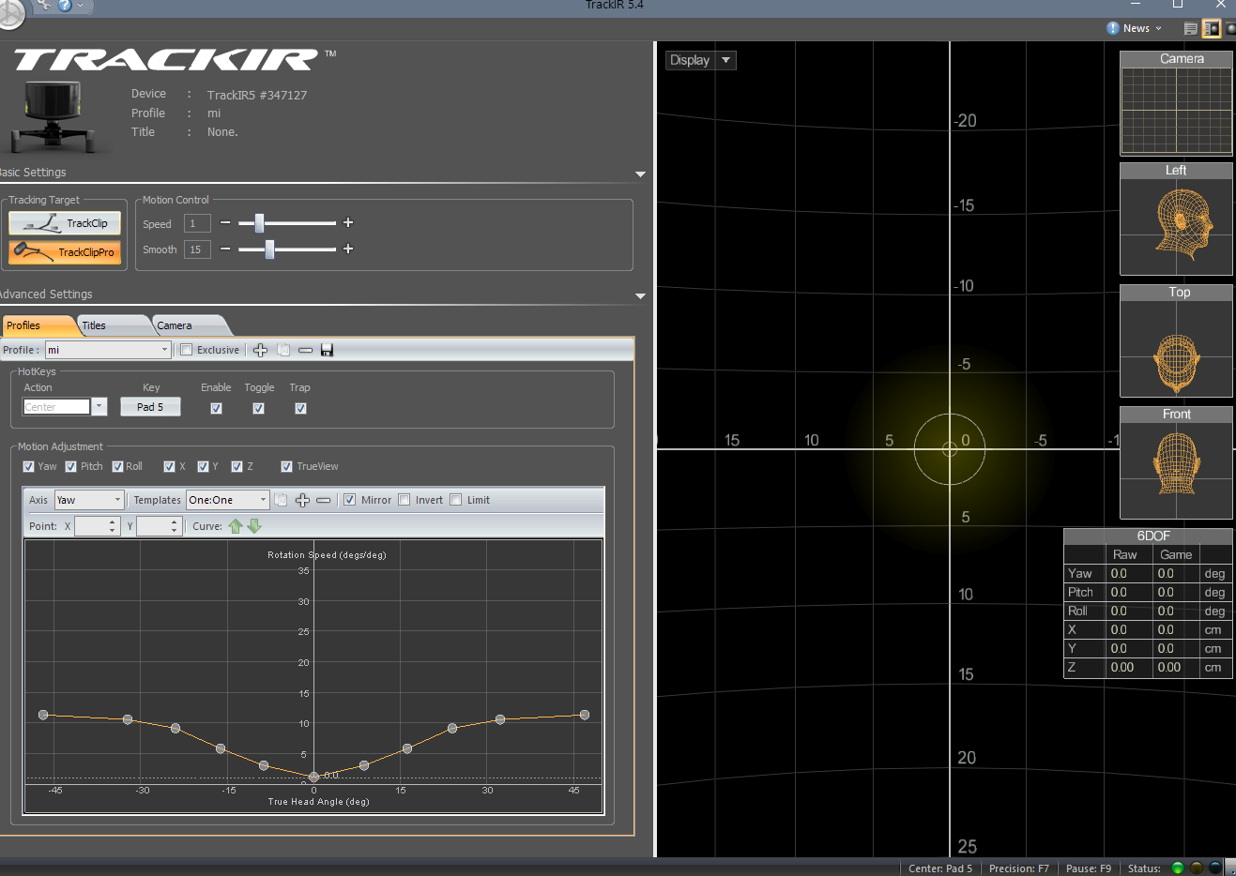
Task: Collapse the Advanced Settings section
Action: point(640,295)
